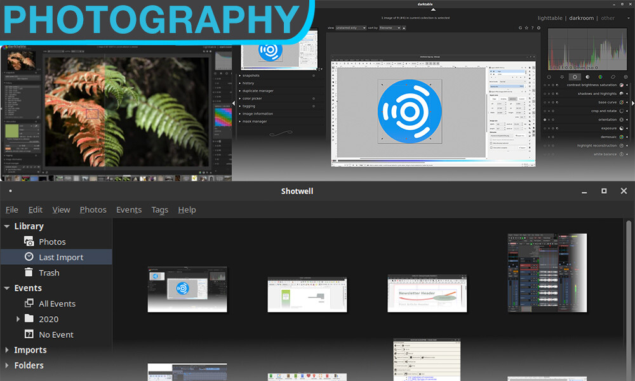Select the tone modules group icon
Screen dimensions: 635x381
(587, 76)
